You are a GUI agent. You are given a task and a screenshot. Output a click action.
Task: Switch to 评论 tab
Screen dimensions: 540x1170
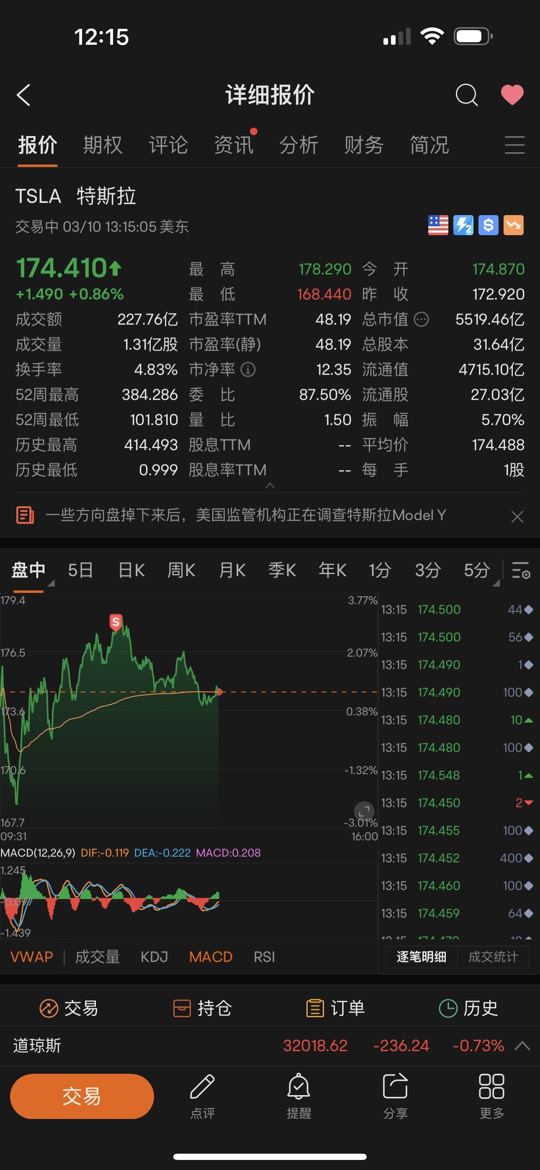coord(168,145)
